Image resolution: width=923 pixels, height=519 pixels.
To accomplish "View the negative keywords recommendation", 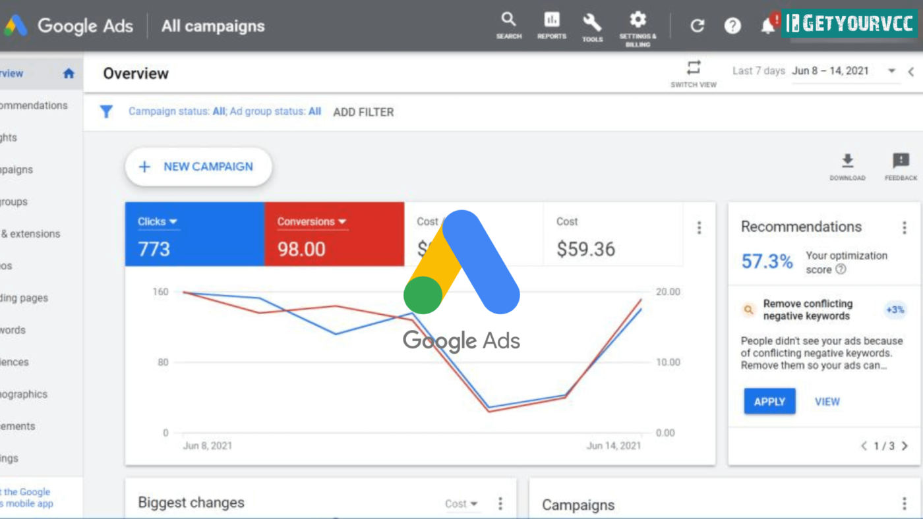I will (827, 401).
